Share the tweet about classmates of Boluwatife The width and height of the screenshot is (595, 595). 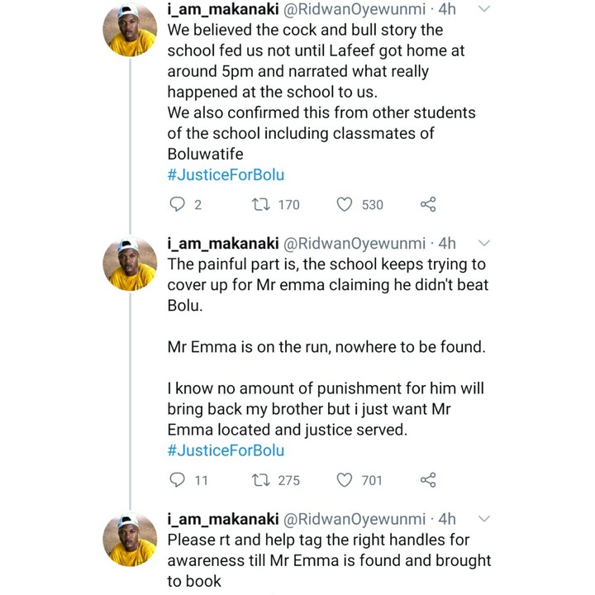coord(428,205)
